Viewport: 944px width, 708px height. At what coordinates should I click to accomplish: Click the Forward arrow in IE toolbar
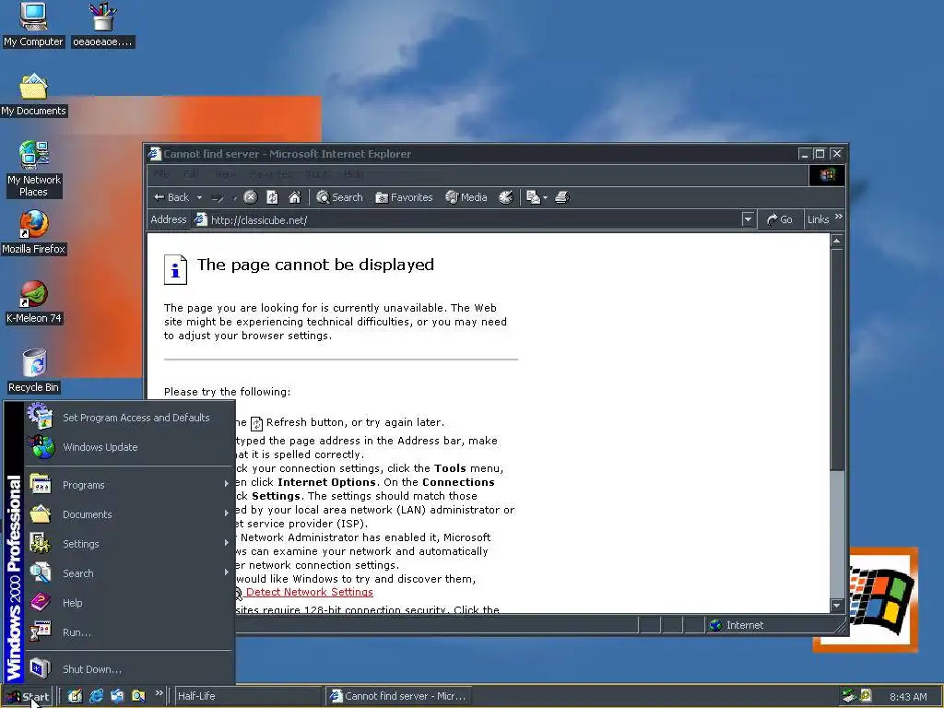218,197
